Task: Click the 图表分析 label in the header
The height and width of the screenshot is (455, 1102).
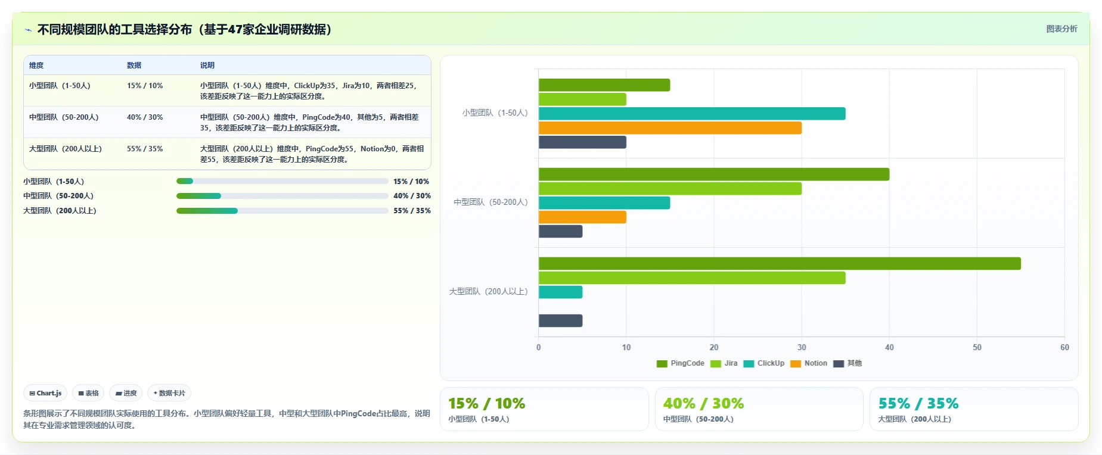Action: click(1061, 29)
